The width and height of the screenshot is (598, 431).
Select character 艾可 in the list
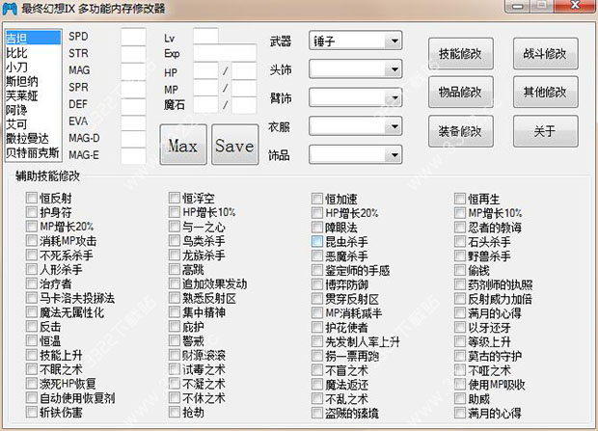point(33,124)
